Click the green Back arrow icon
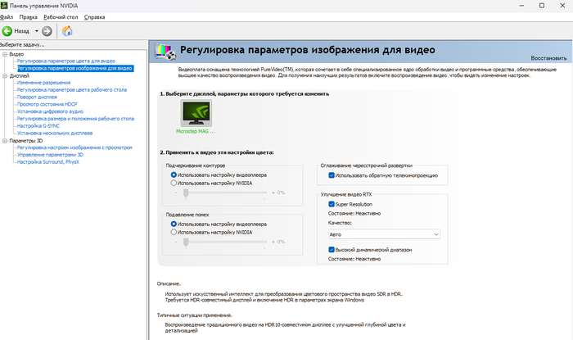Viewport: 573px width, 340px height. [7, 31]
